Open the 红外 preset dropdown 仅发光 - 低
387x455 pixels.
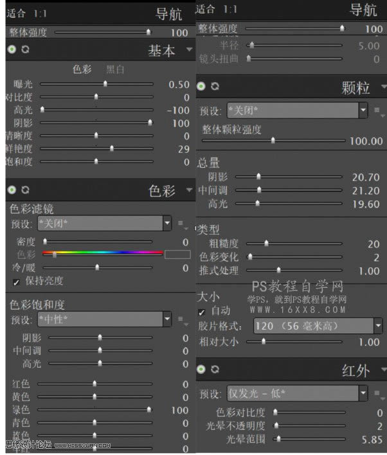(x=298, y=393)
